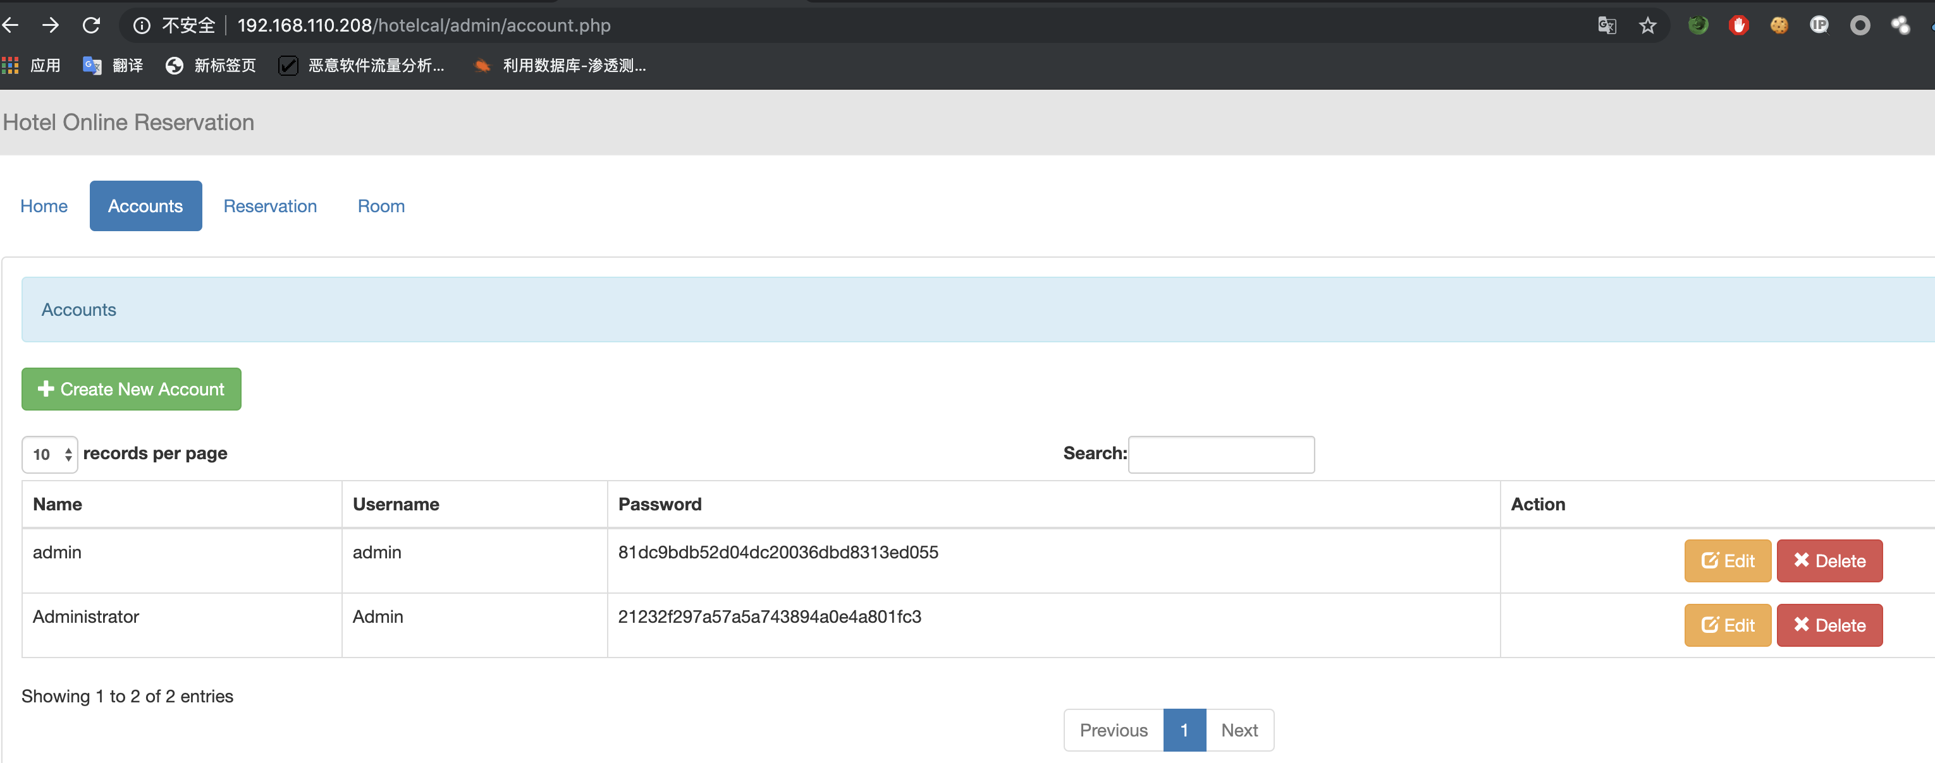
Task: Open the Room tab
Action: [381, 205]
